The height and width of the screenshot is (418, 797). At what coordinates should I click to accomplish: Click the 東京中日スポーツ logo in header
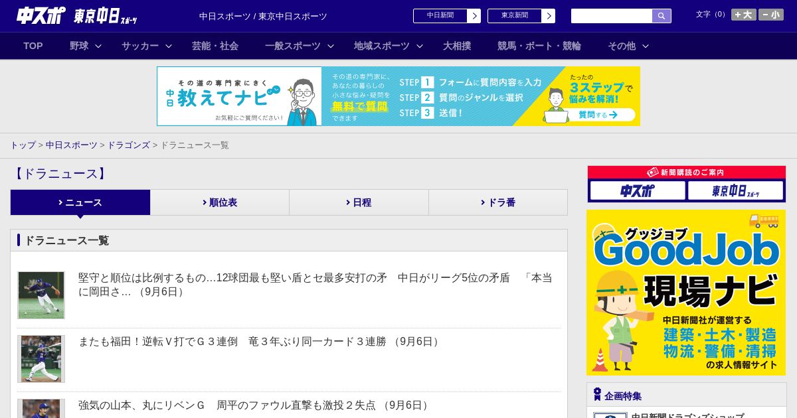click(x=106, y=16)
